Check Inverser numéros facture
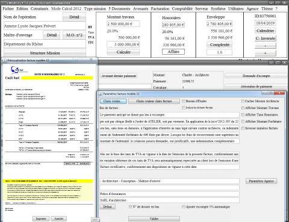 click(243, 128)
